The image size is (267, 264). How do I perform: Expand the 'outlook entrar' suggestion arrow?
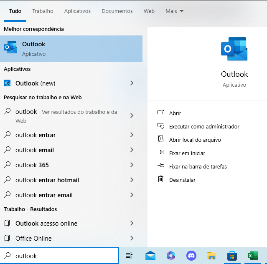[x=132, y=135]
